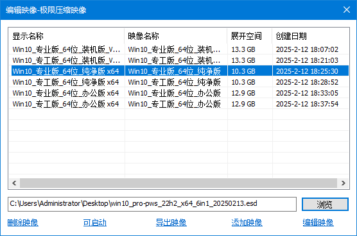357x236 pixels.
Task: Click the Win10_专业版_64位_装机... image name cell
Action: coord(174,49)
